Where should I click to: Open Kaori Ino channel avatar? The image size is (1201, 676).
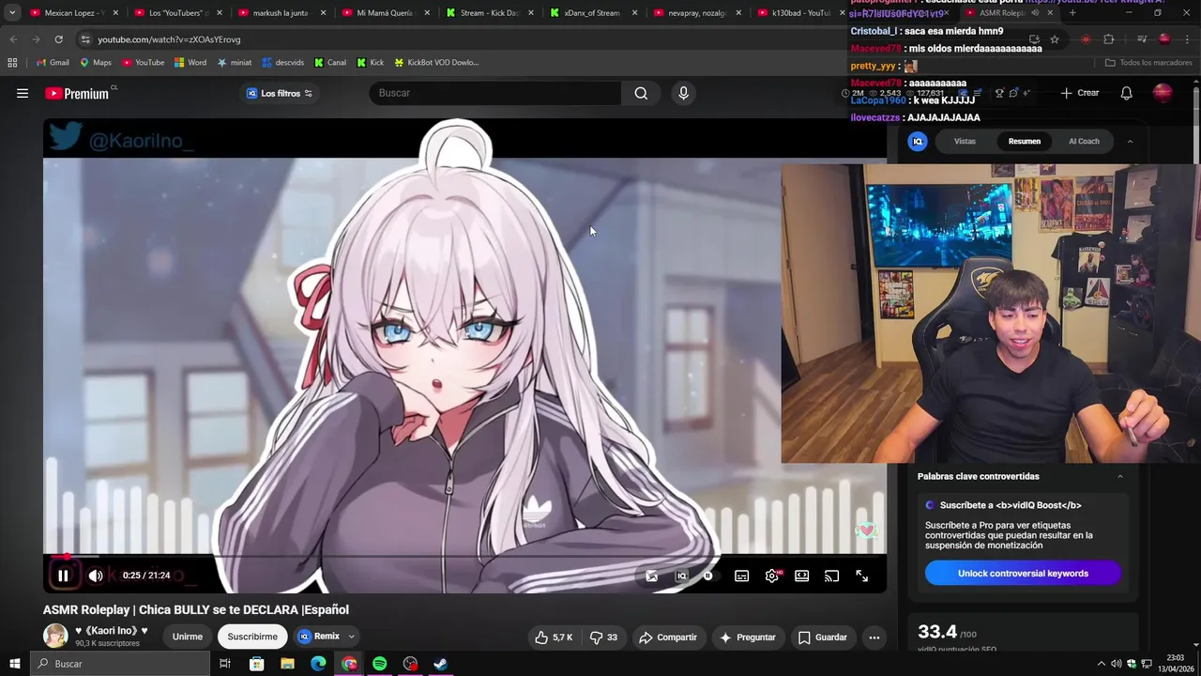(55, 636)
